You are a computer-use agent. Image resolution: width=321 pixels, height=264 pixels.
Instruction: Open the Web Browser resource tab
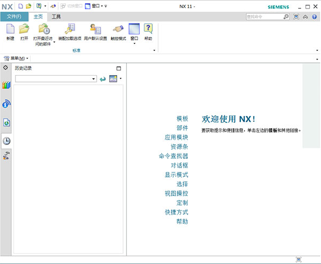tap(6, 122)
